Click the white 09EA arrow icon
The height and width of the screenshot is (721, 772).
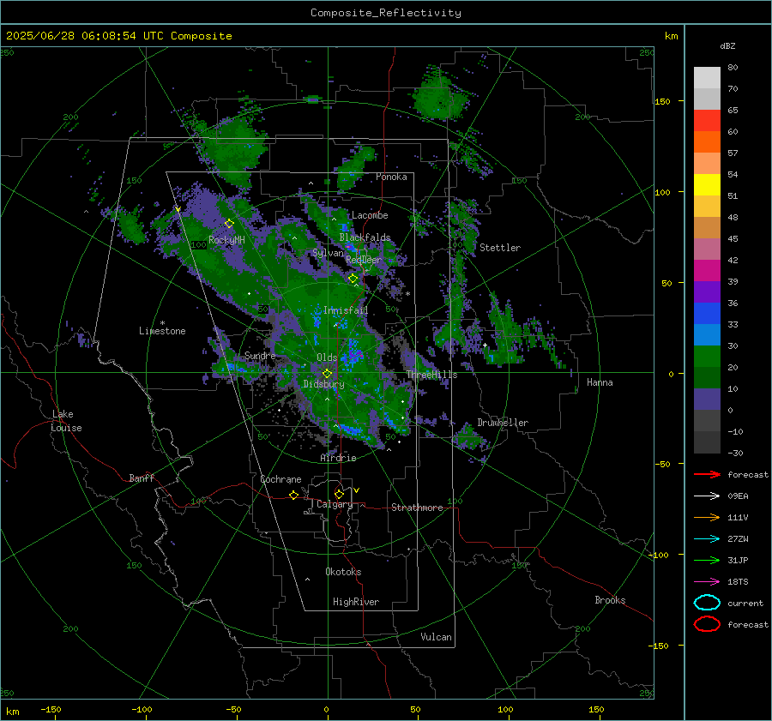[x=707, y=496]
